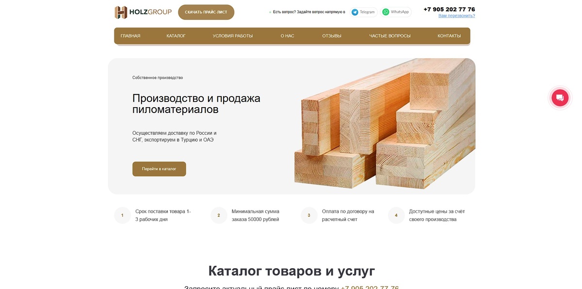Screen dimensions: 582x289
Task: Click the СКАЧАТЬ ПРАЙС-ЛИСТ button
Action: tap(207, 12)
